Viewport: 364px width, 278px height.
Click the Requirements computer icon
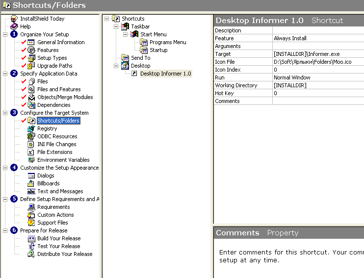[x=31, y=207]
